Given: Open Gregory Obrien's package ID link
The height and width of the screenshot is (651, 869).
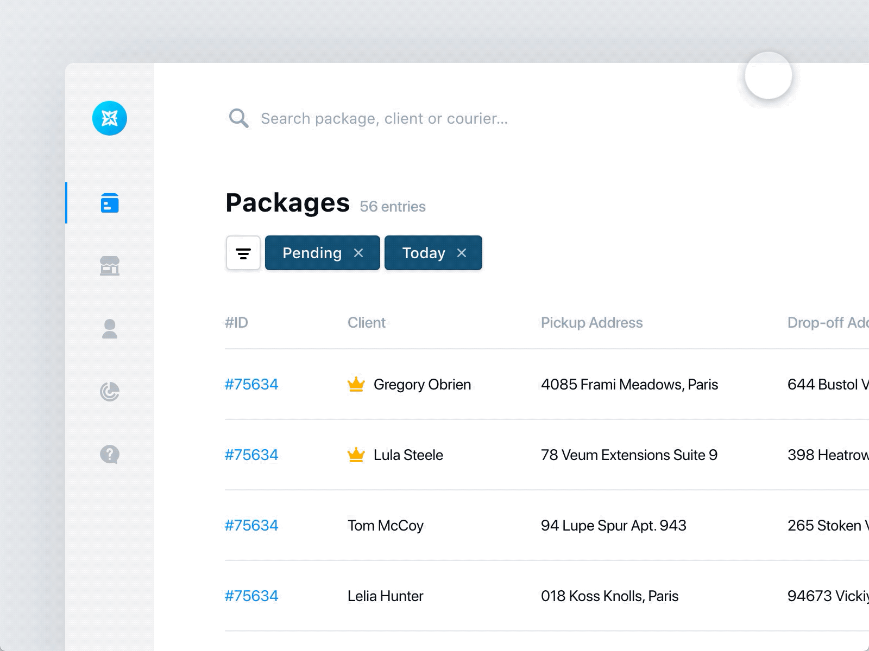Looking at the screenshot, I should (251, 384).
